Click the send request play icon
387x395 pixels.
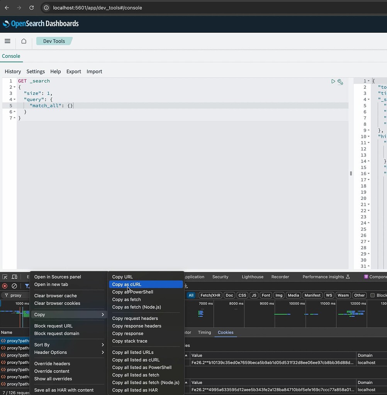pos(333,81)
